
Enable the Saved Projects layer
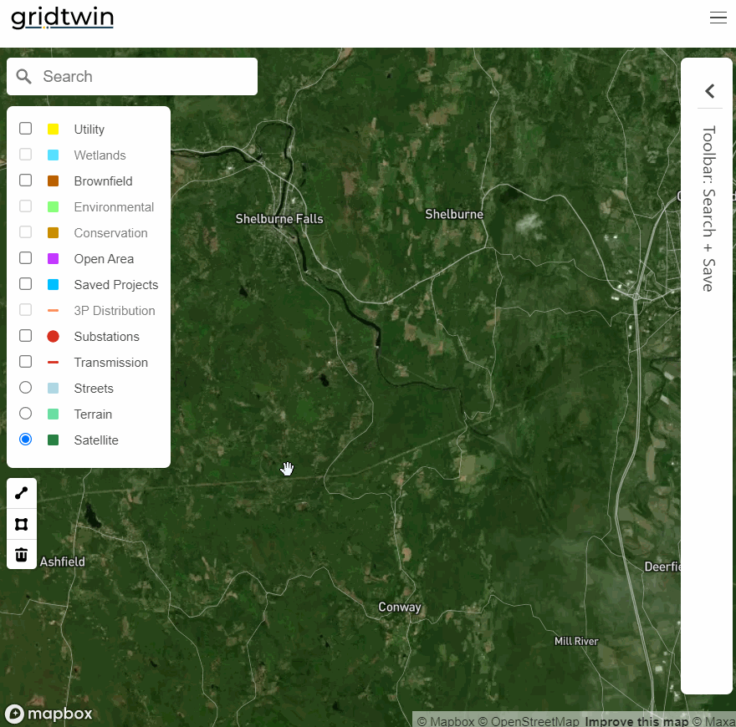tap(25, 283)
